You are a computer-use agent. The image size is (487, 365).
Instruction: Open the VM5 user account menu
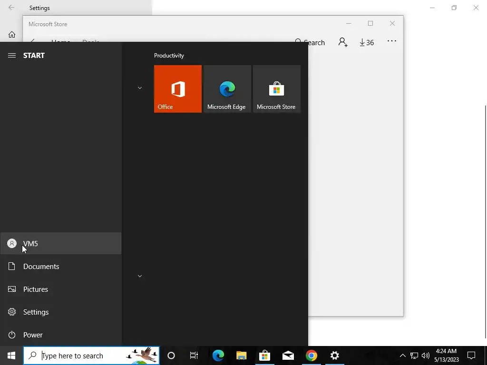61,244
